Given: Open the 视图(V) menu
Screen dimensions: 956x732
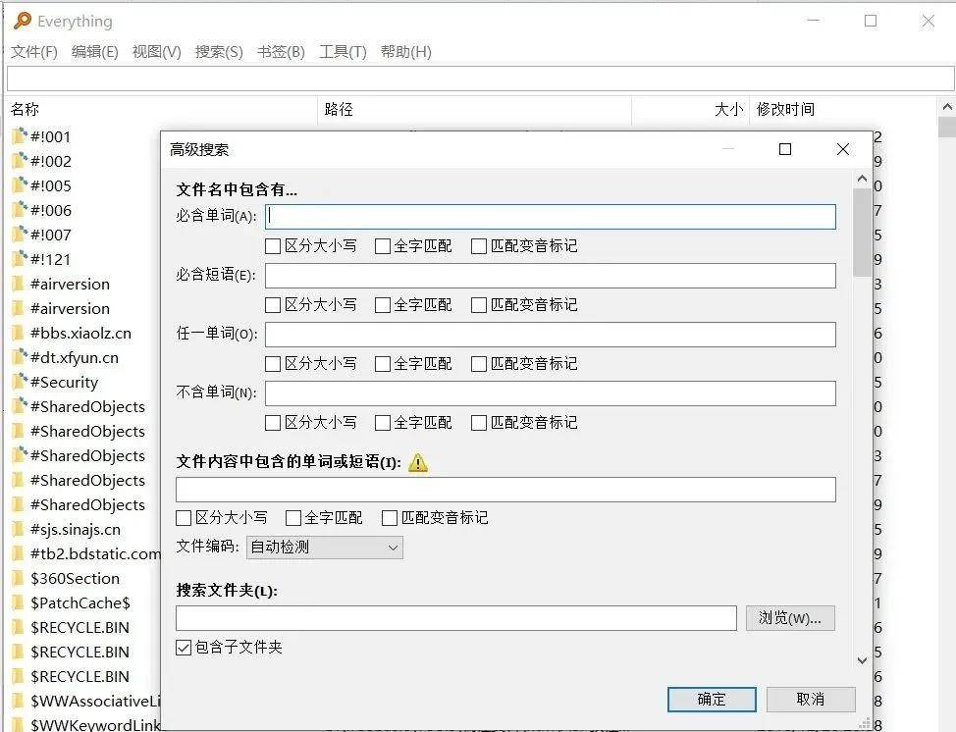Looking at the screenshot, I should tap(157, 52).
